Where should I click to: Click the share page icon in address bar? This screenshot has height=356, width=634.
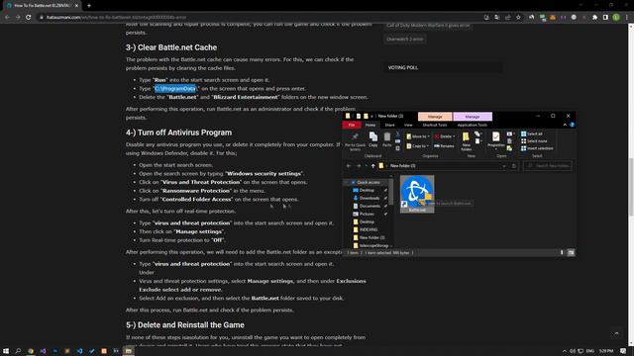[x=508, y=18]
